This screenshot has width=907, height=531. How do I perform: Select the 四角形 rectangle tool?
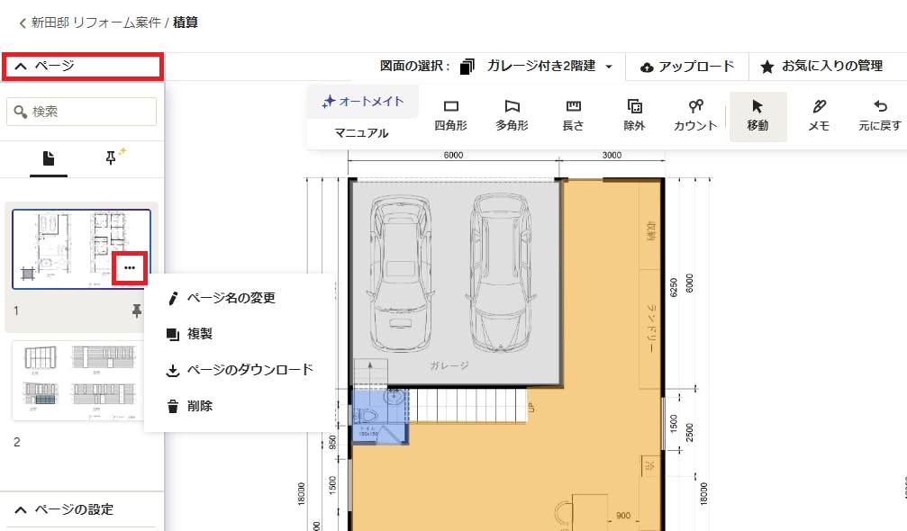pos(450,115)
